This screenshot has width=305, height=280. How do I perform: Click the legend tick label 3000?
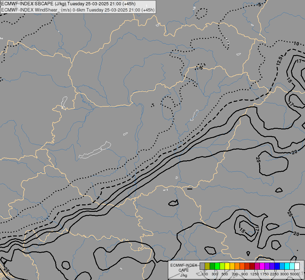click(x=284, y=274)
